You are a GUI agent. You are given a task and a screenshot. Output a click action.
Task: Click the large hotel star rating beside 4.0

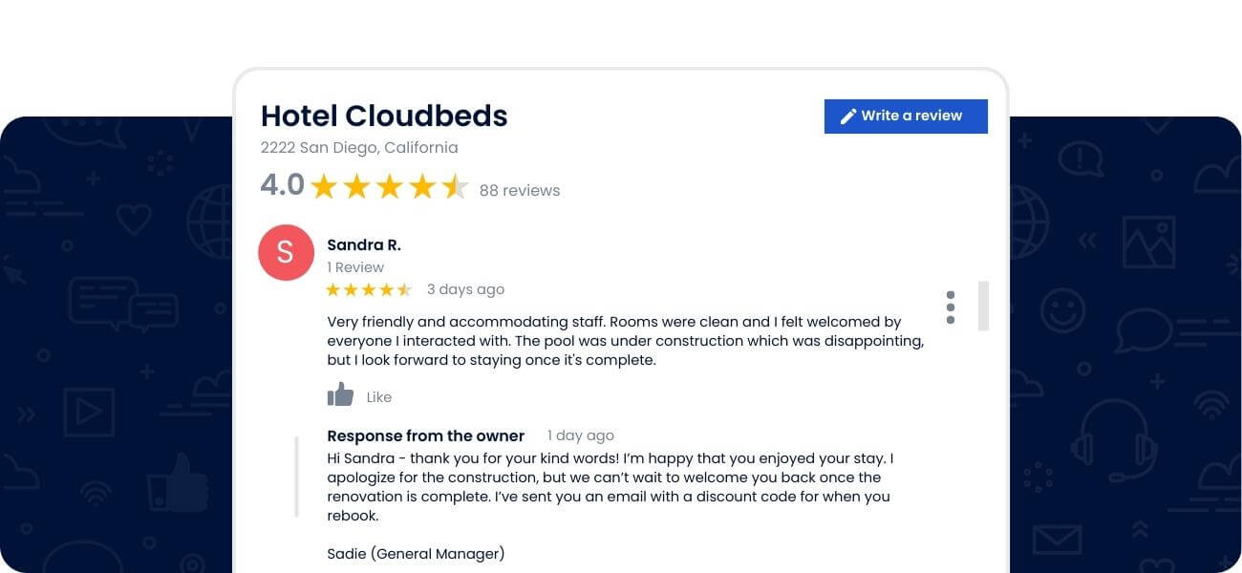pos(389,186)
